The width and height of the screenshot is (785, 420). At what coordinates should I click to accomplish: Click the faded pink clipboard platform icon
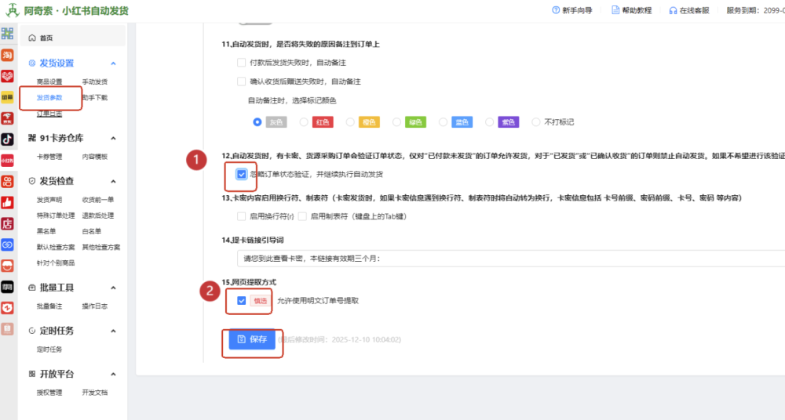[7, 328]
